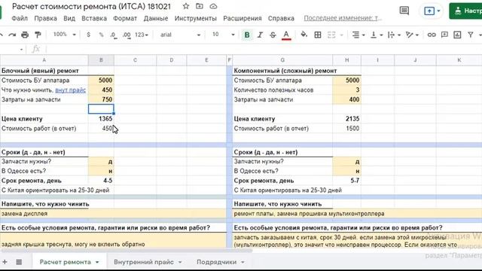Open the Расширения menu
This screenshot has height=271, width=482.
tap(243, 18)
